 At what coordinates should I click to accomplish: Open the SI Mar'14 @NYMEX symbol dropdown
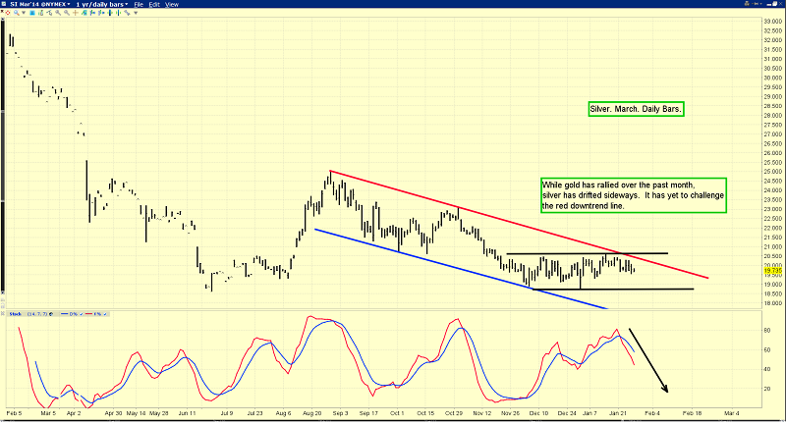click(40, 4)
